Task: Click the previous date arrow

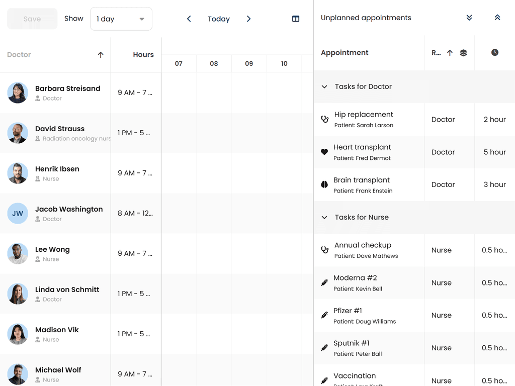Action: (189, 19)
